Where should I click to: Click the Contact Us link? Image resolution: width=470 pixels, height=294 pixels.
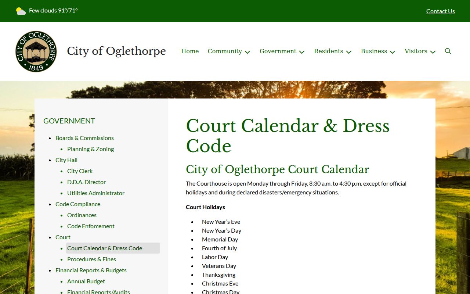[441, 11]
